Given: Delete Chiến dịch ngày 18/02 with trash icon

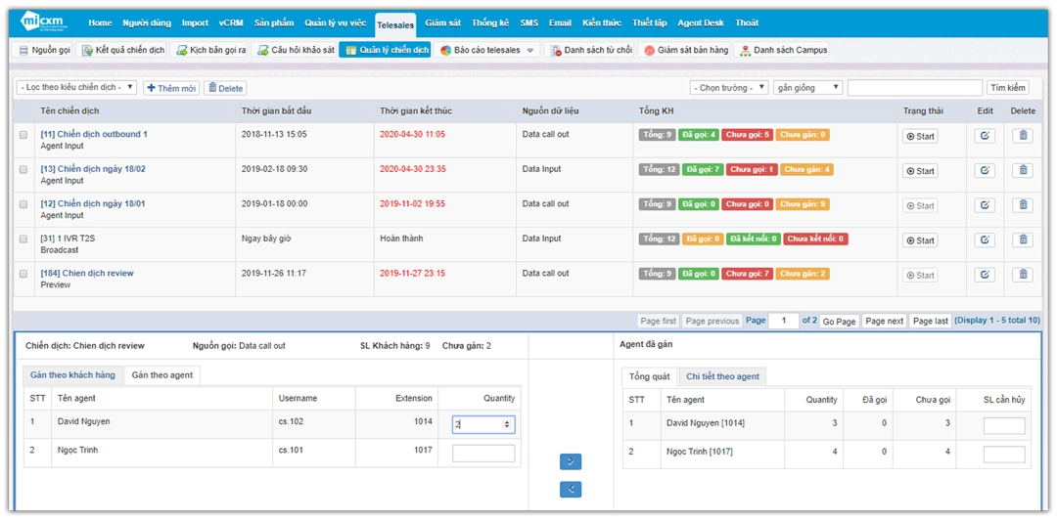Looking at the screenshot, I should [1022, 170].
